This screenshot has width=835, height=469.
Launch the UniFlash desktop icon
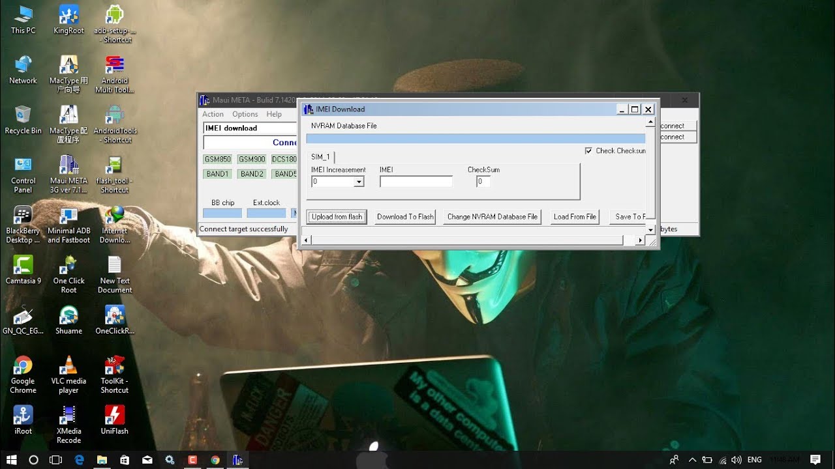[115, 420]
